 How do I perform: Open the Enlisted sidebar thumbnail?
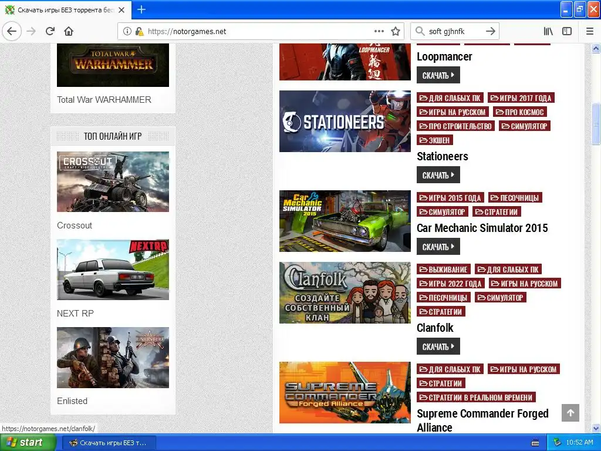tap(113, 358)
